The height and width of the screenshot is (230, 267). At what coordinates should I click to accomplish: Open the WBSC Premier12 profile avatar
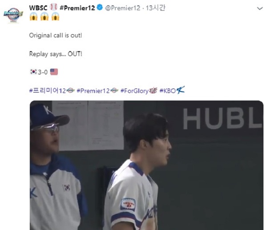(x=13, y=15)
